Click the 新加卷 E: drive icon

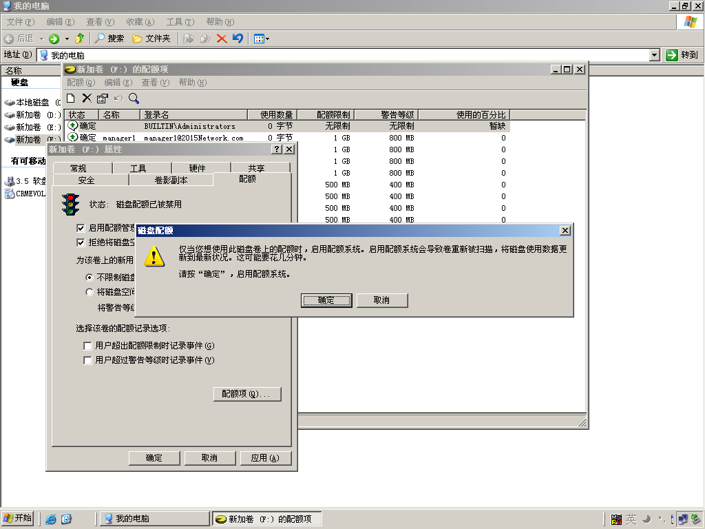10,127
